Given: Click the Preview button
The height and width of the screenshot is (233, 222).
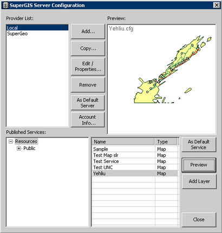Looking at the screenshot, I should pos(199,165).
